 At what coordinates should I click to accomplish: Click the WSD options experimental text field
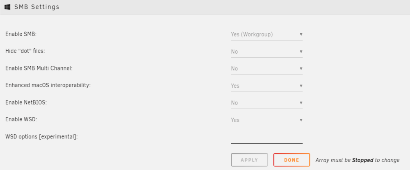point(266,138)
